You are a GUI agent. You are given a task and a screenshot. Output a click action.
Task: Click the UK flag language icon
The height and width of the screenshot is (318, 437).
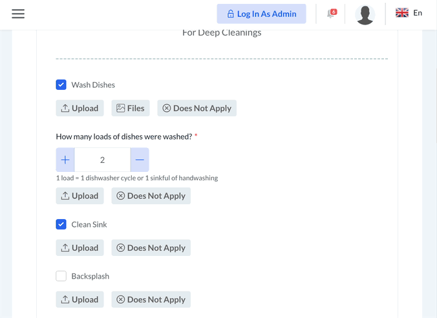[x=401, y=13]
